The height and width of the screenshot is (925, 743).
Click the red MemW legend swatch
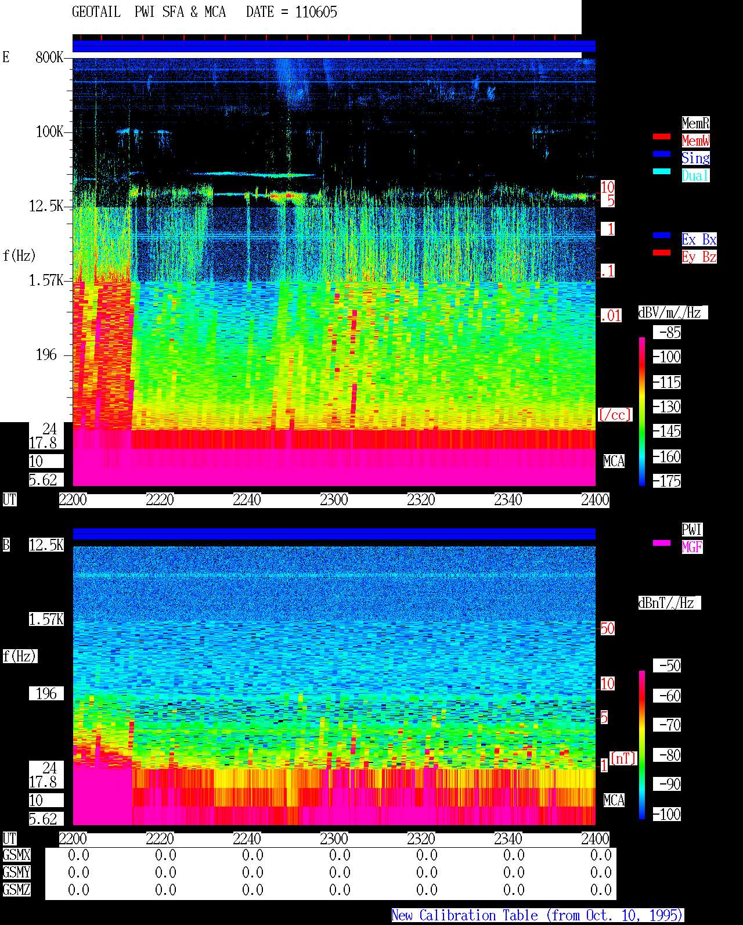pyautogui.click(x=662, y=136)
